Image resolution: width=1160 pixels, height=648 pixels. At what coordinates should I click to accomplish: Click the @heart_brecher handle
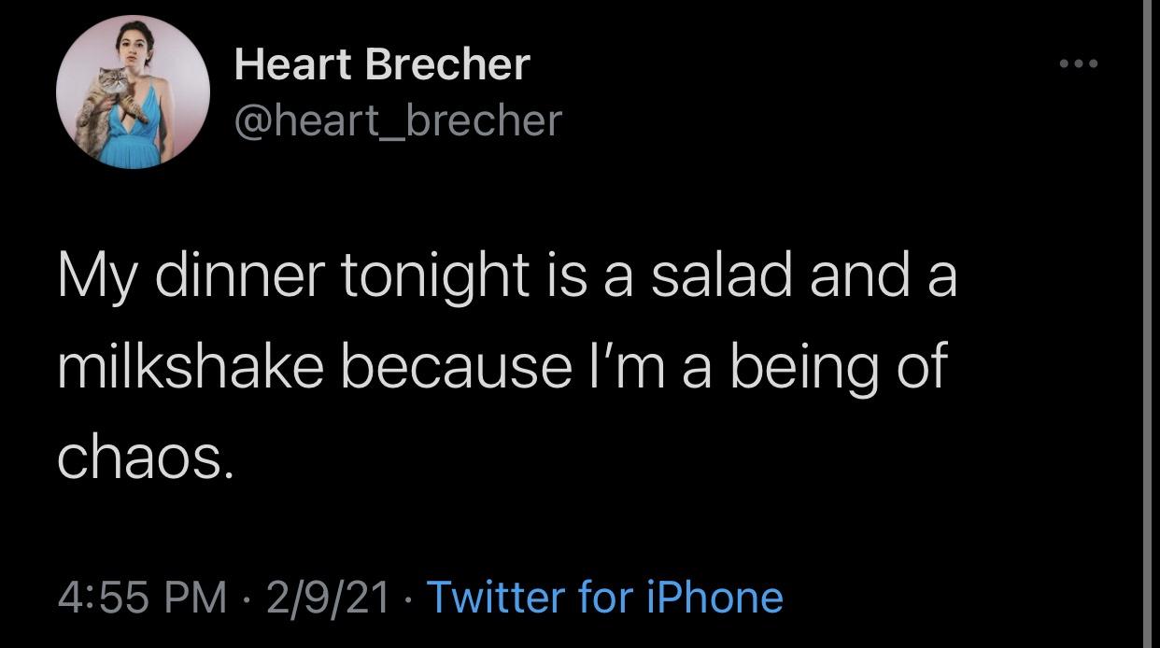tap(398, 120)
